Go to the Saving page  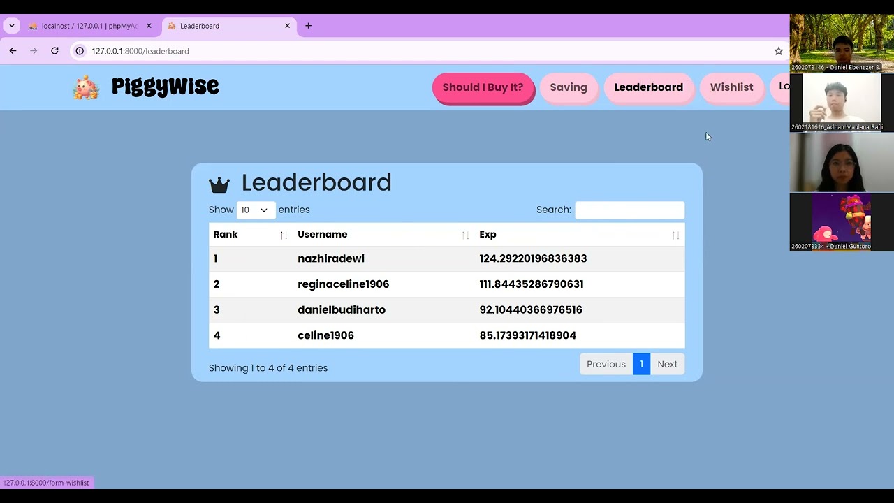[569, 87]
